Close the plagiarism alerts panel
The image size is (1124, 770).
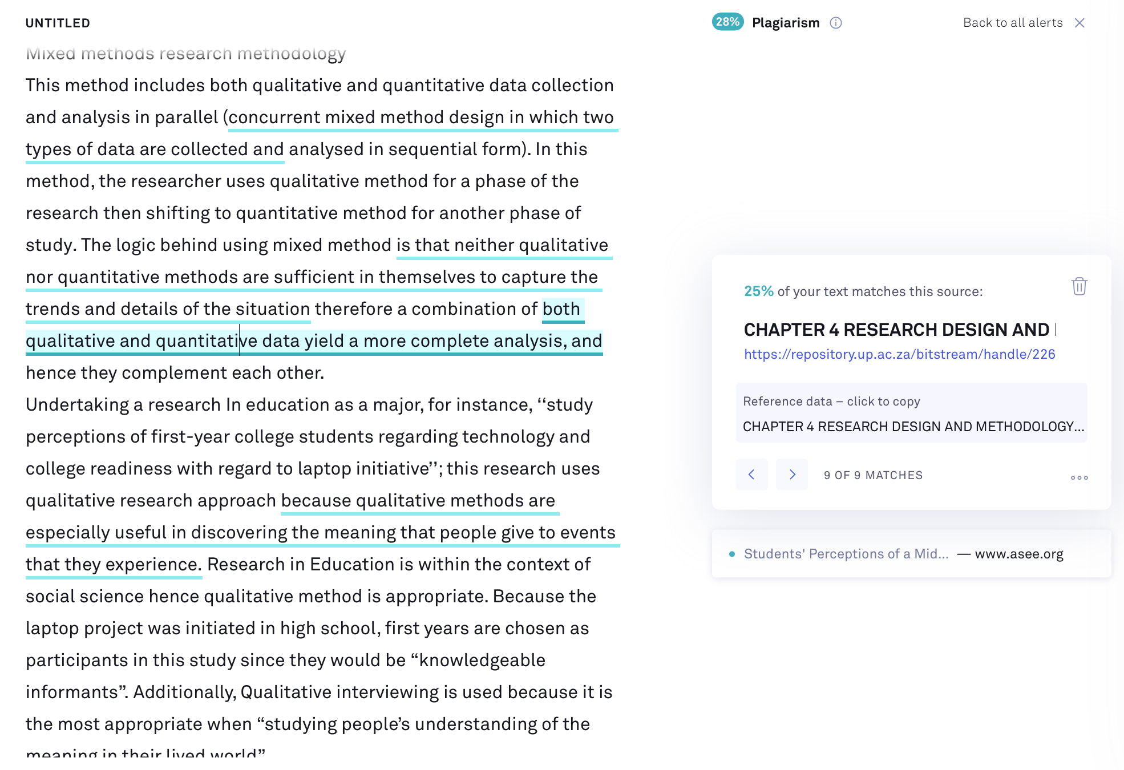pyautogui.click(x=1079, y=23)
